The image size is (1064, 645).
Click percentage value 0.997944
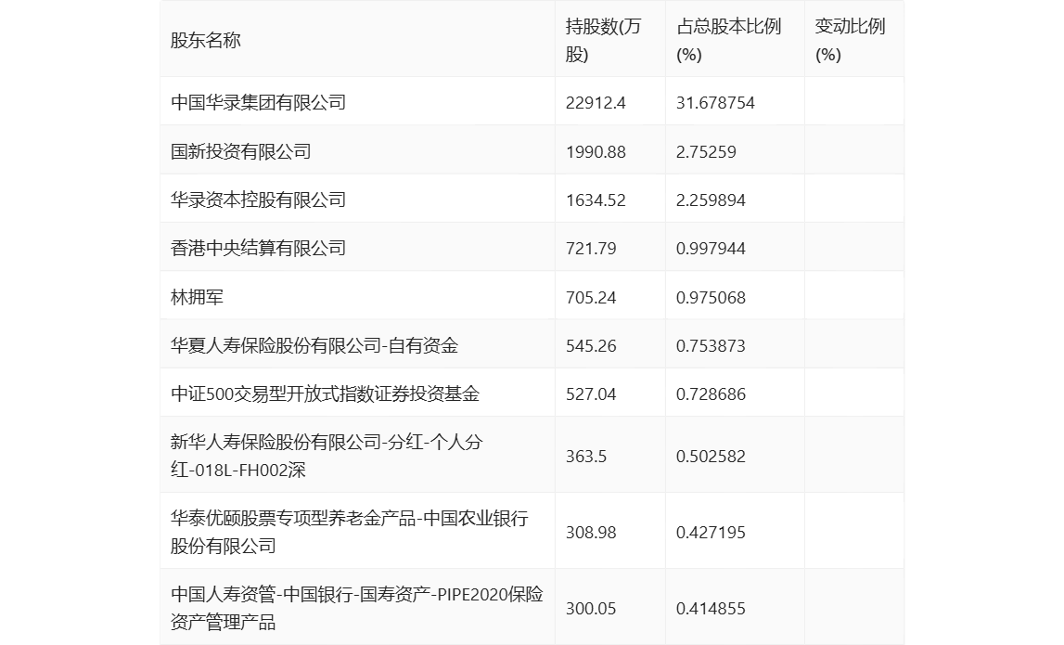pos(711,249)
